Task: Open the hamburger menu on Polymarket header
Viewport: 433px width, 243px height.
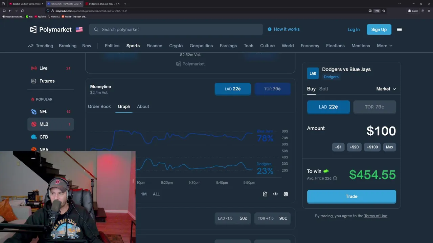Action: (399, 30)
